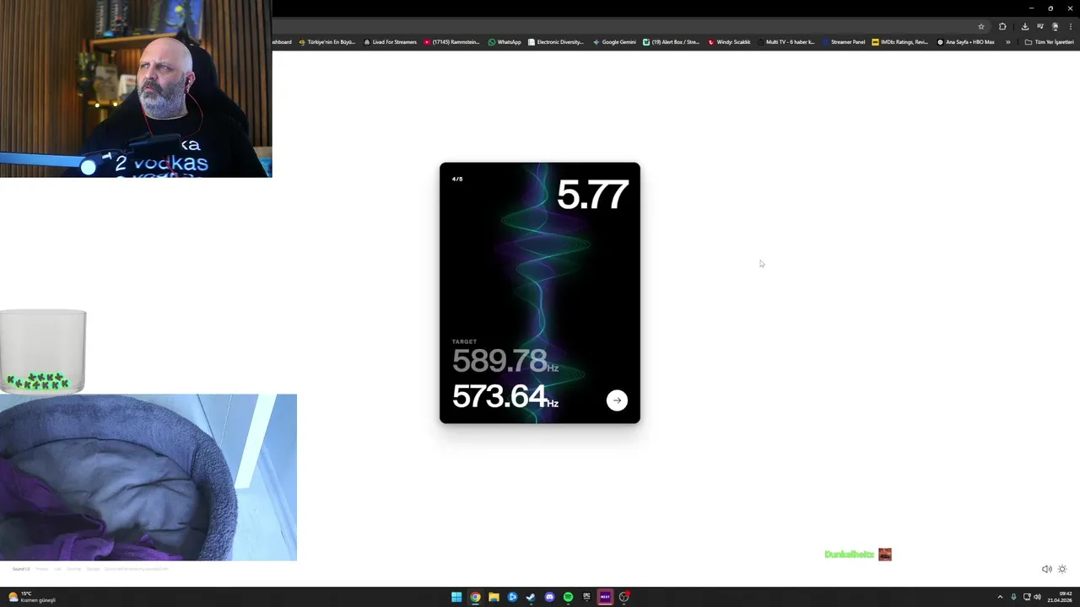
Task: Click the Dunkelheitz username overlay
Action: [x=849, y=554]
